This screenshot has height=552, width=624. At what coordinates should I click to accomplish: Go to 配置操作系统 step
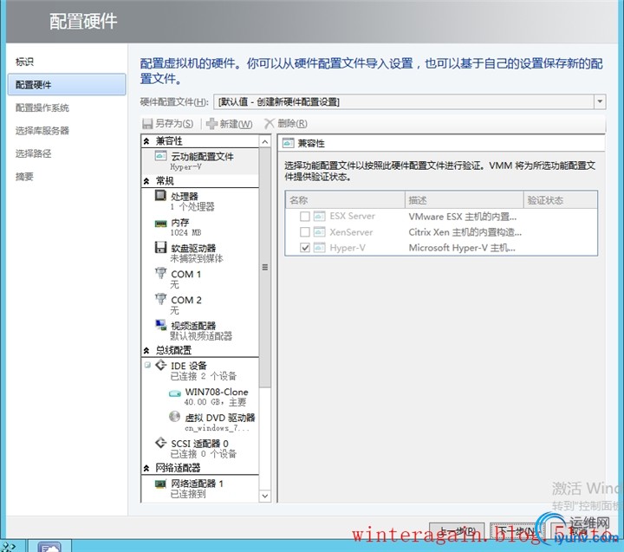click(x=42, y=107)
